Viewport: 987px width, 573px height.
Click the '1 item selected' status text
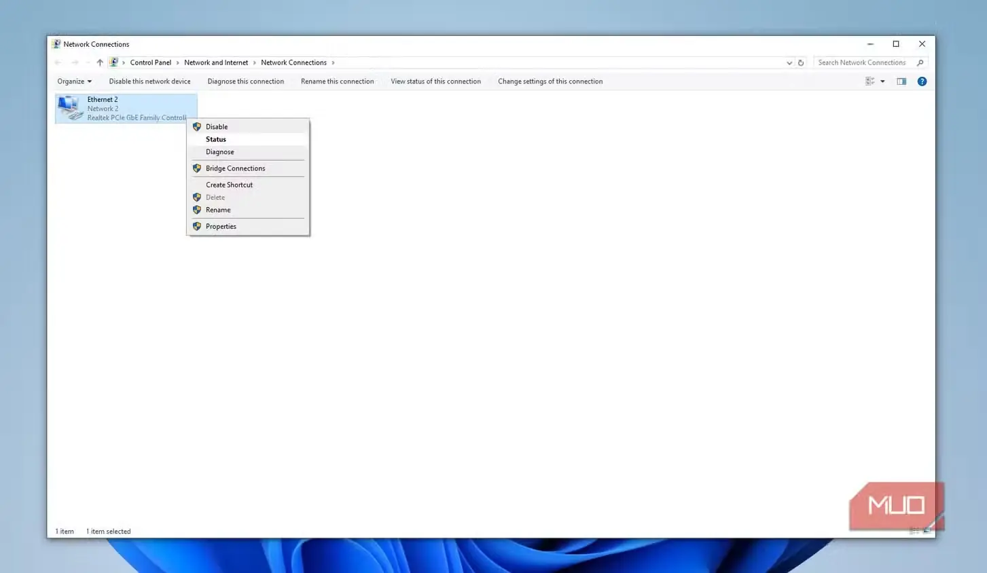pyautogui.click(x=108, y=532)
